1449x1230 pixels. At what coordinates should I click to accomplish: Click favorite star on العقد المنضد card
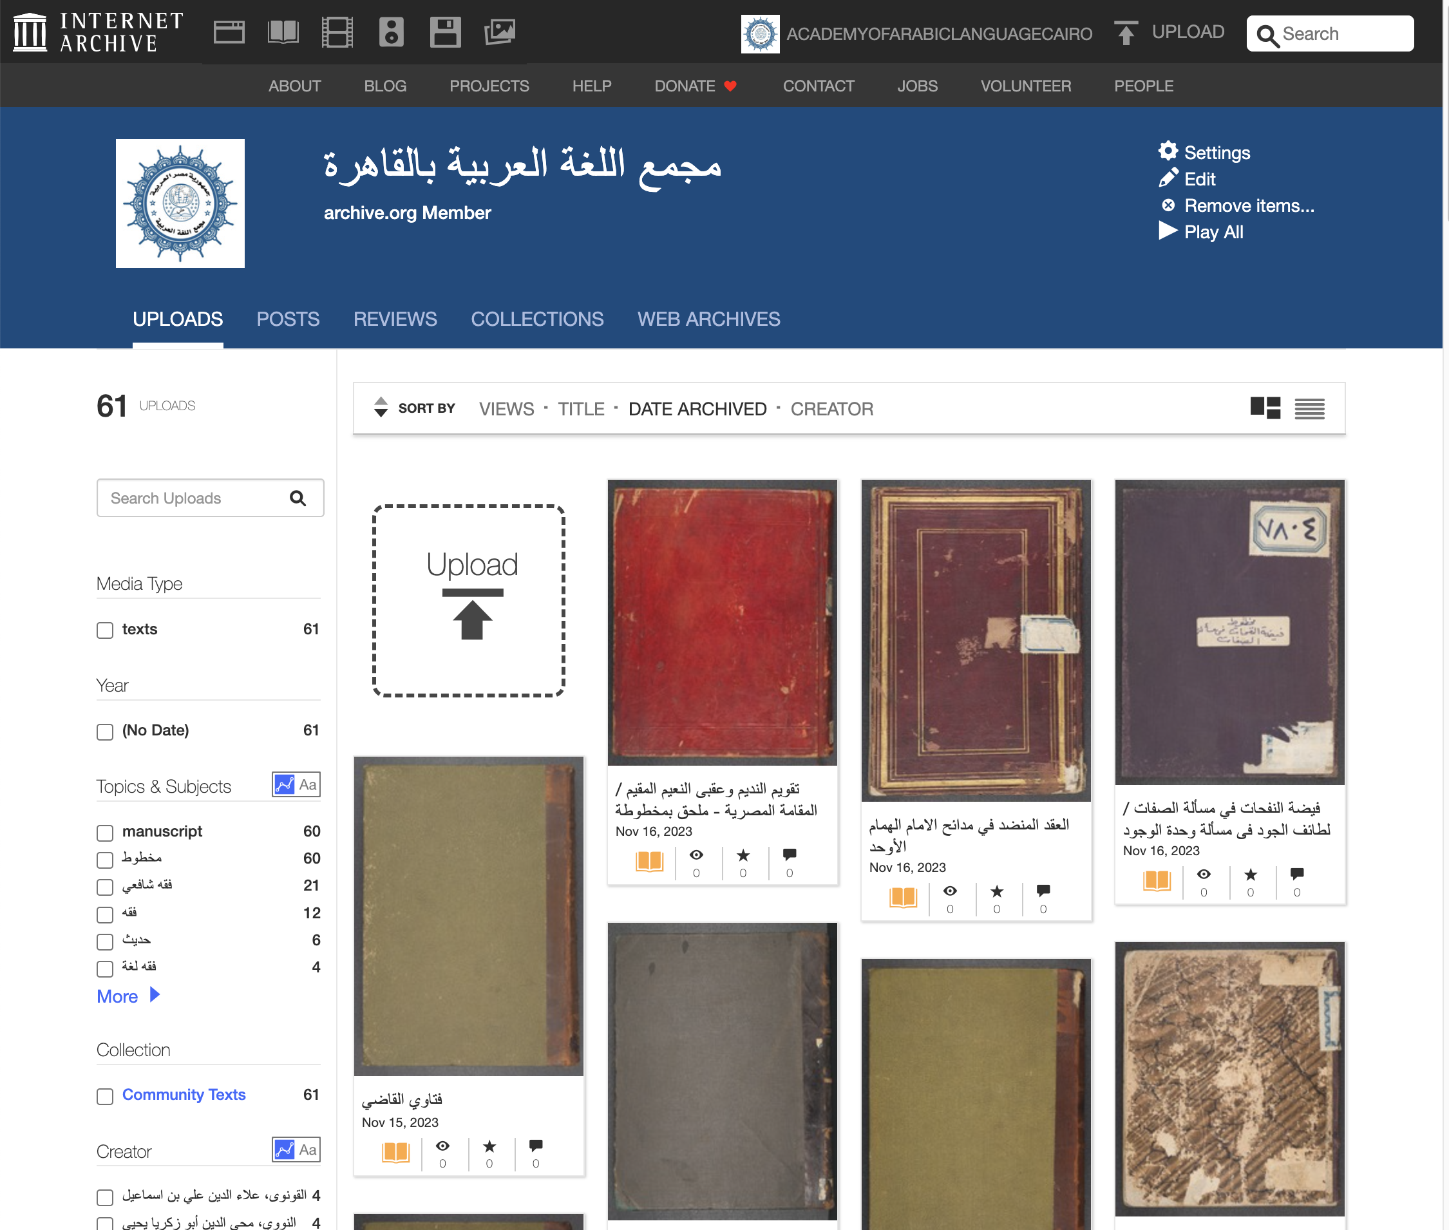[997, 891]
